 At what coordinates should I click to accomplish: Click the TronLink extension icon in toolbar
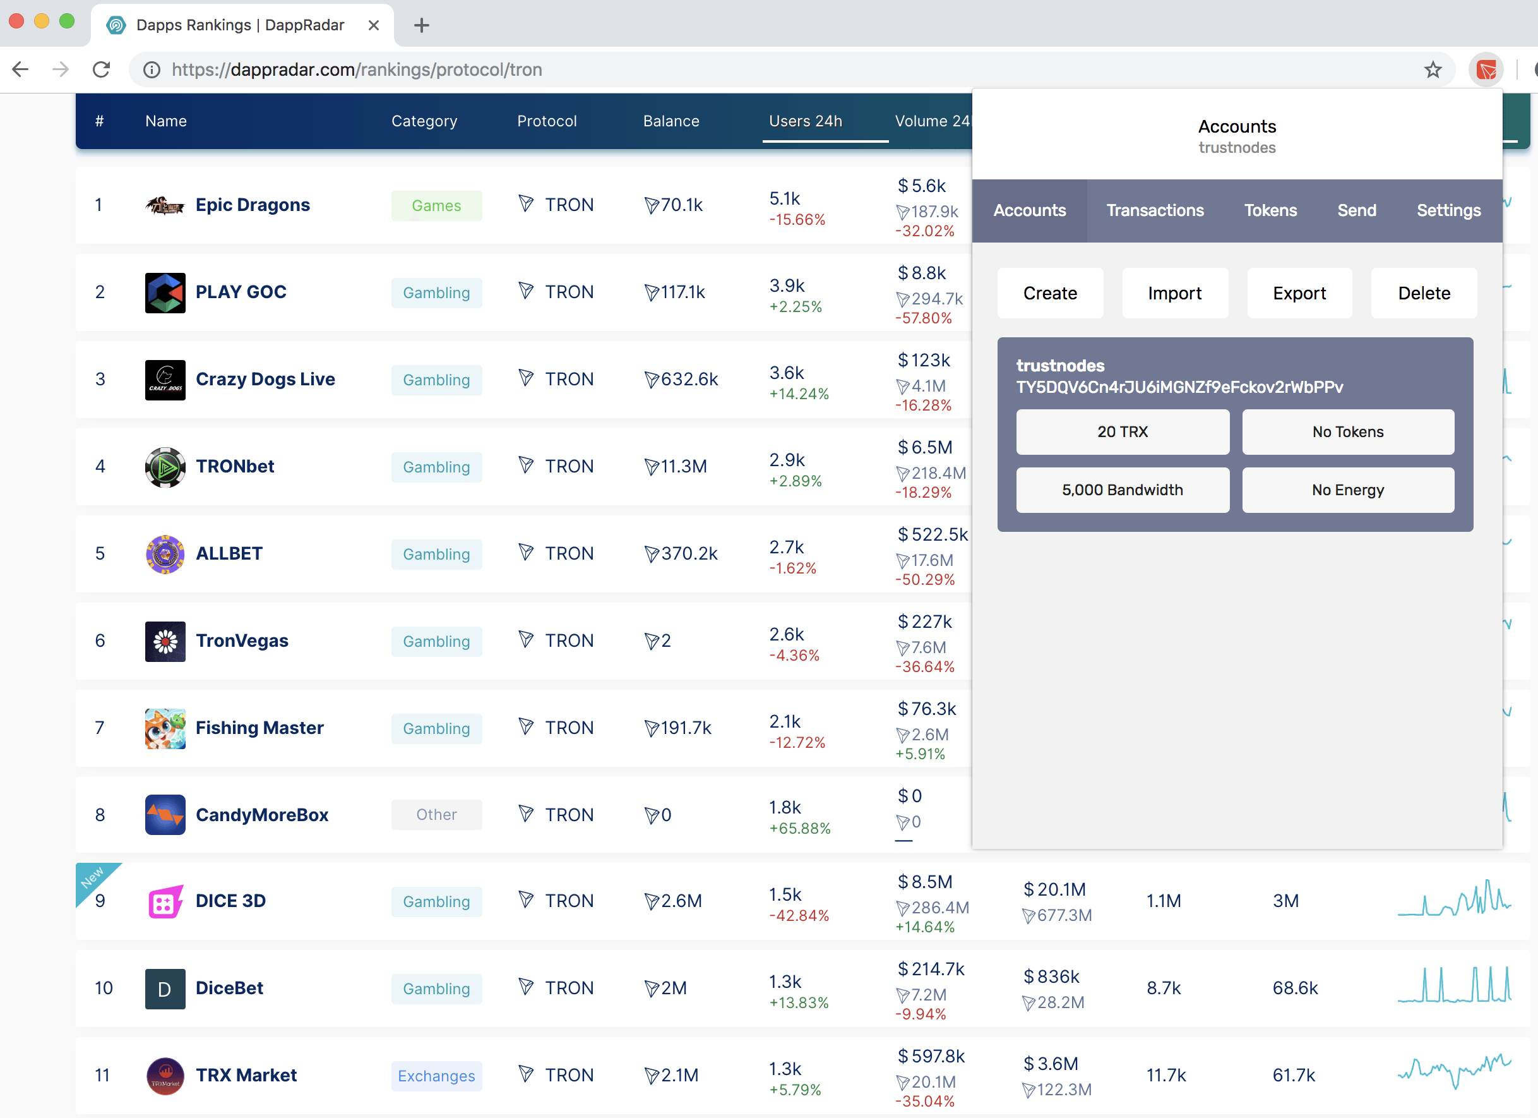(1486, 70)
